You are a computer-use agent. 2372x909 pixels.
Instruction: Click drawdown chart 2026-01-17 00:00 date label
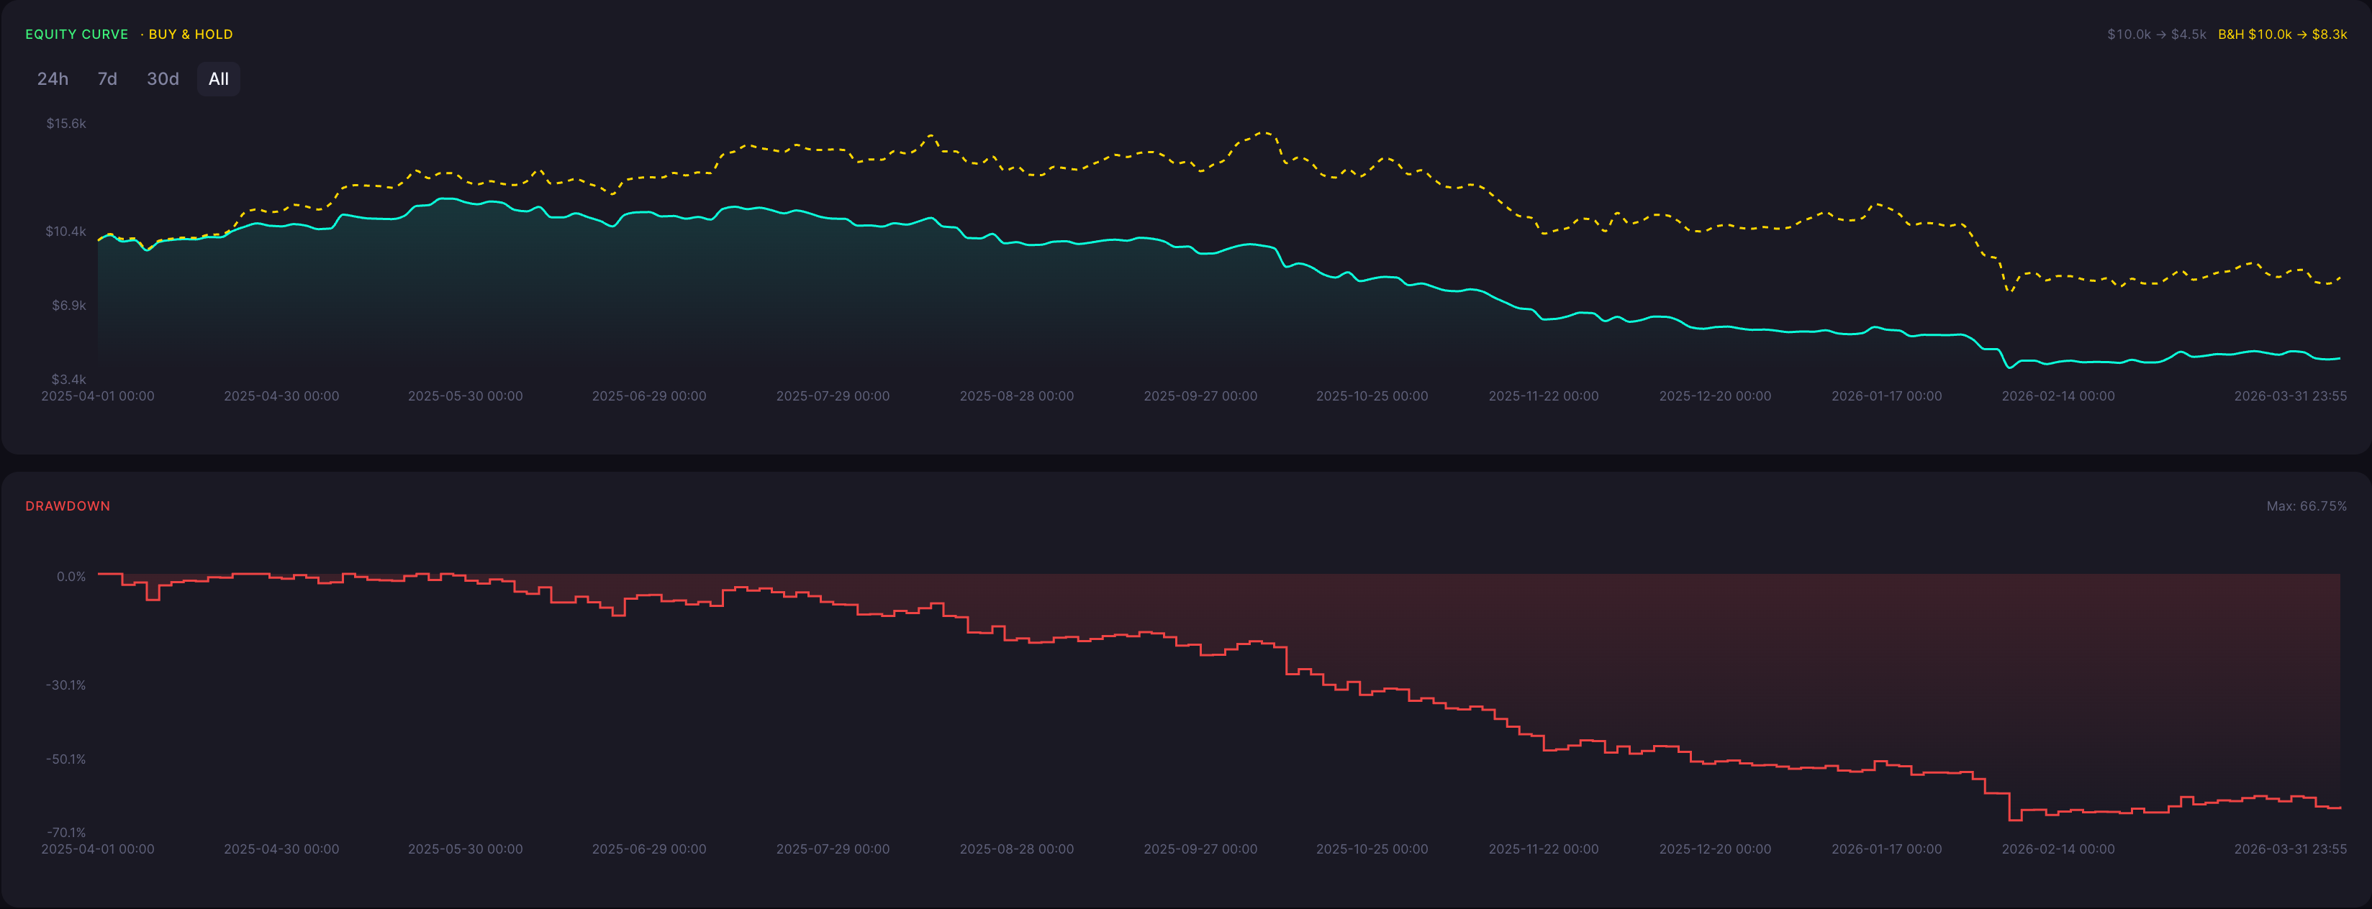1886,849
